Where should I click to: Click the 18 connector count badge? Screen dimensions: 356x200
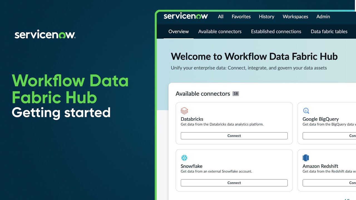(235, 94)
